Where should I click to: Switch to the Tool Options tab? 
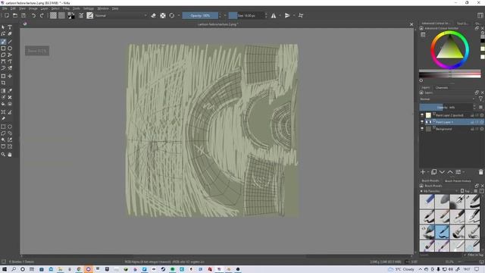(462, 24)
